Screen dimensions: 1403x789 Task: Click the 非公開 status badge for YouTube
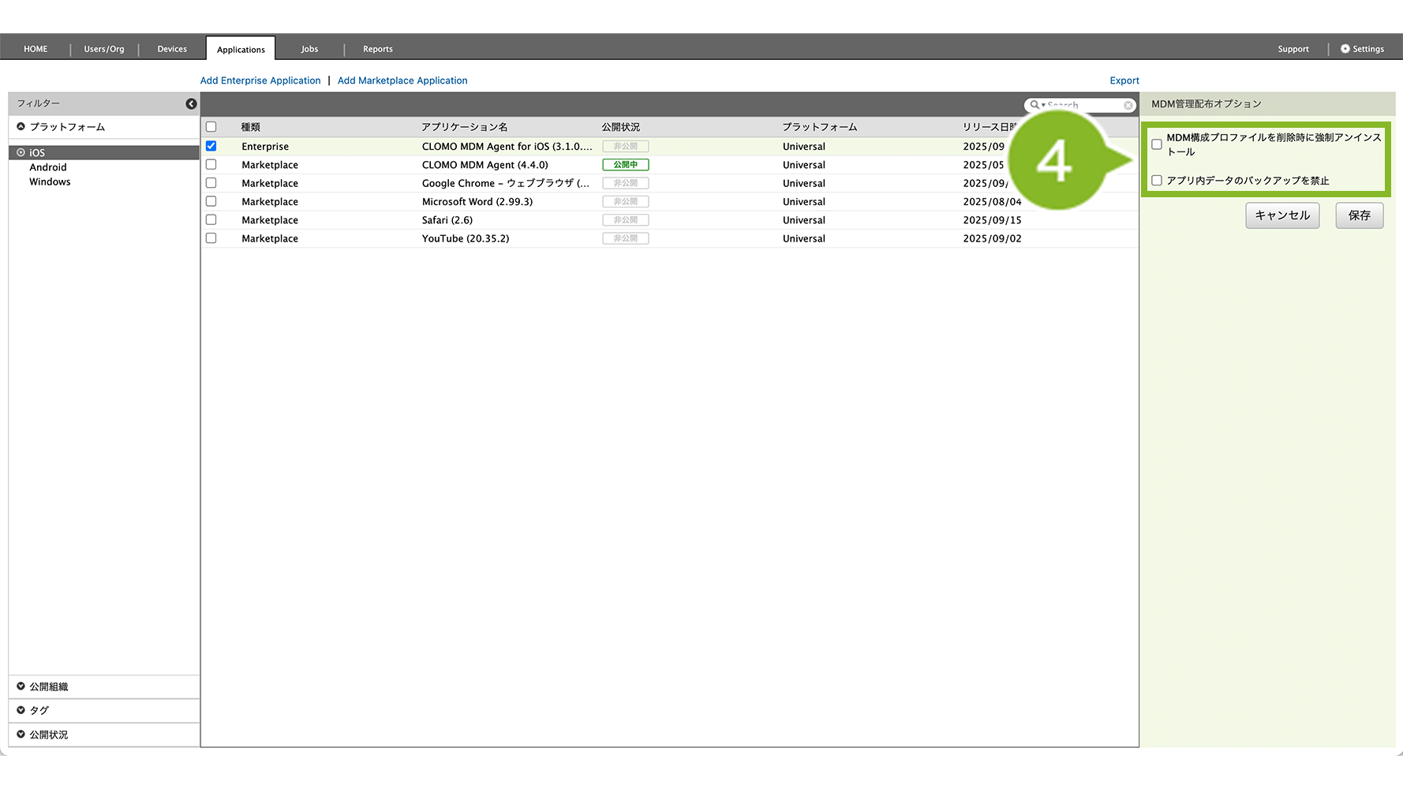coord(625,238)
